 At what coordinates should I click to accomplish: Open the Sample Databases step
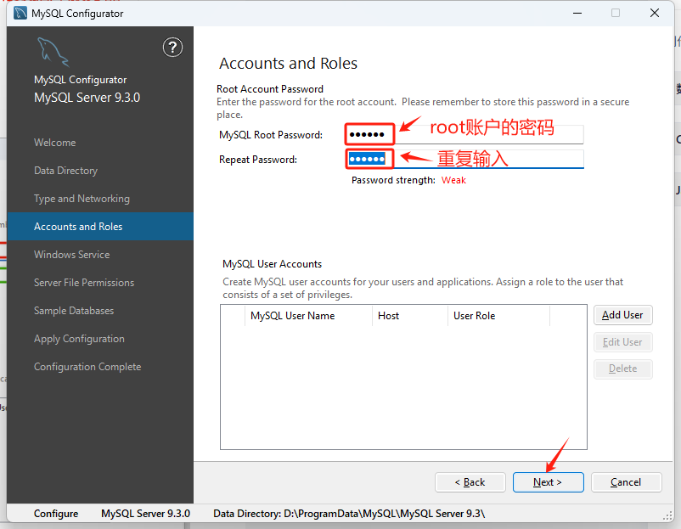click(74, 311)
